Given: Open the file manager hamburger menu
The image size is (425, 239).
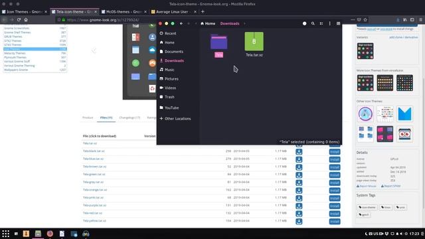Looking at the screenshot, I should point(338,24).
